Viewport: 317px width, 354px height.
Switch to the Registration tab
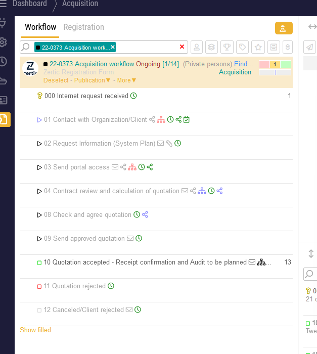coord(83,27)
